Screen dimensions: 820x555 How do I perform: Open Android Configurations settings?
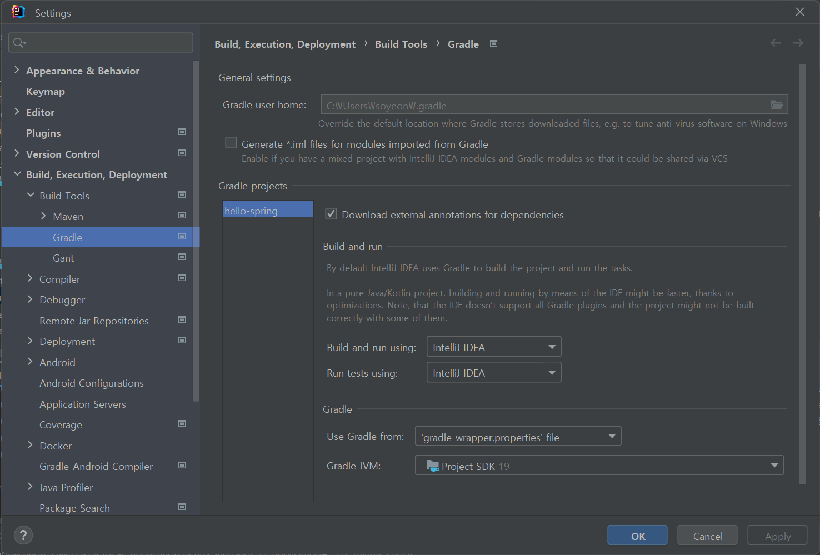click(x=92, y=383)
